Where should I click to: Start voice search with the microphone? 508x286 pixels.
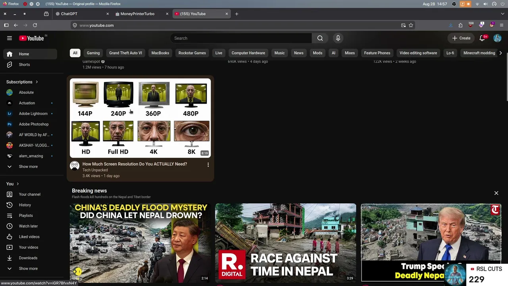338,38
